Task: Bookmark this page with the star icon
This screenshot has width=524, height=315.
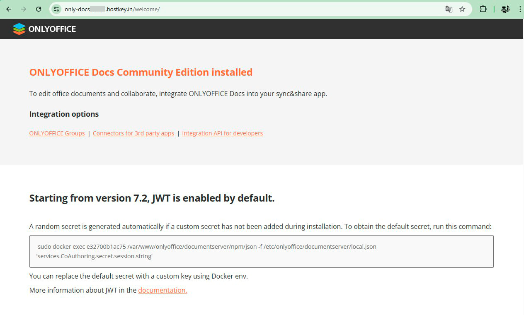Action: coord(462,9)
